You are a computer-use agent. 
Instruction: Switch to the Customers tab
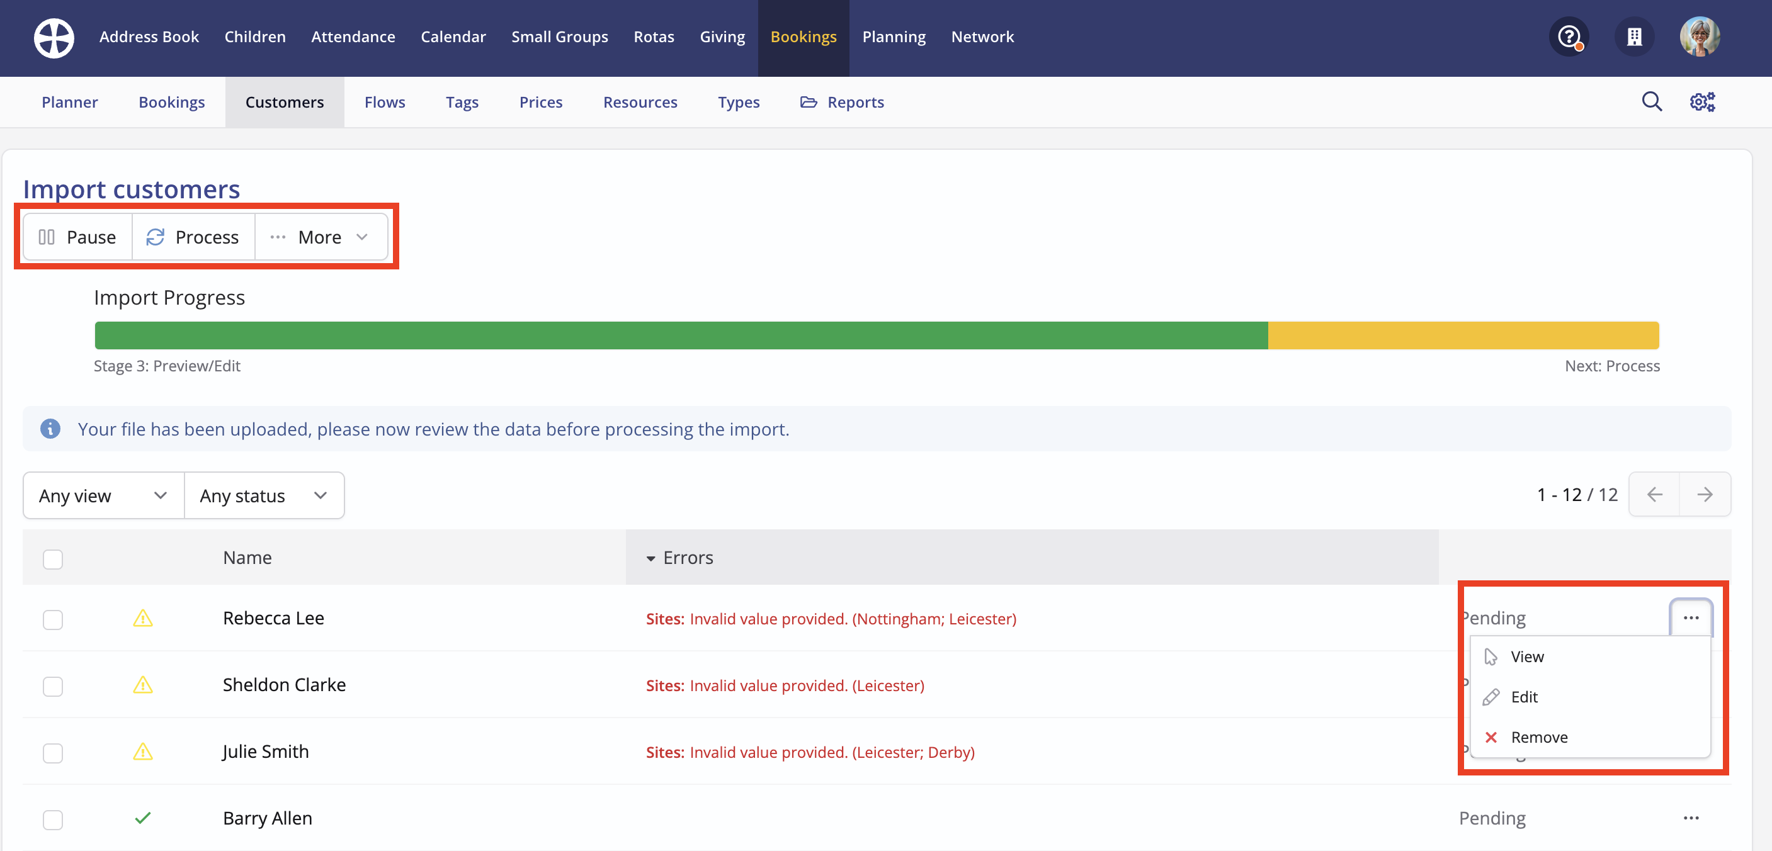(x=285, y=102)
